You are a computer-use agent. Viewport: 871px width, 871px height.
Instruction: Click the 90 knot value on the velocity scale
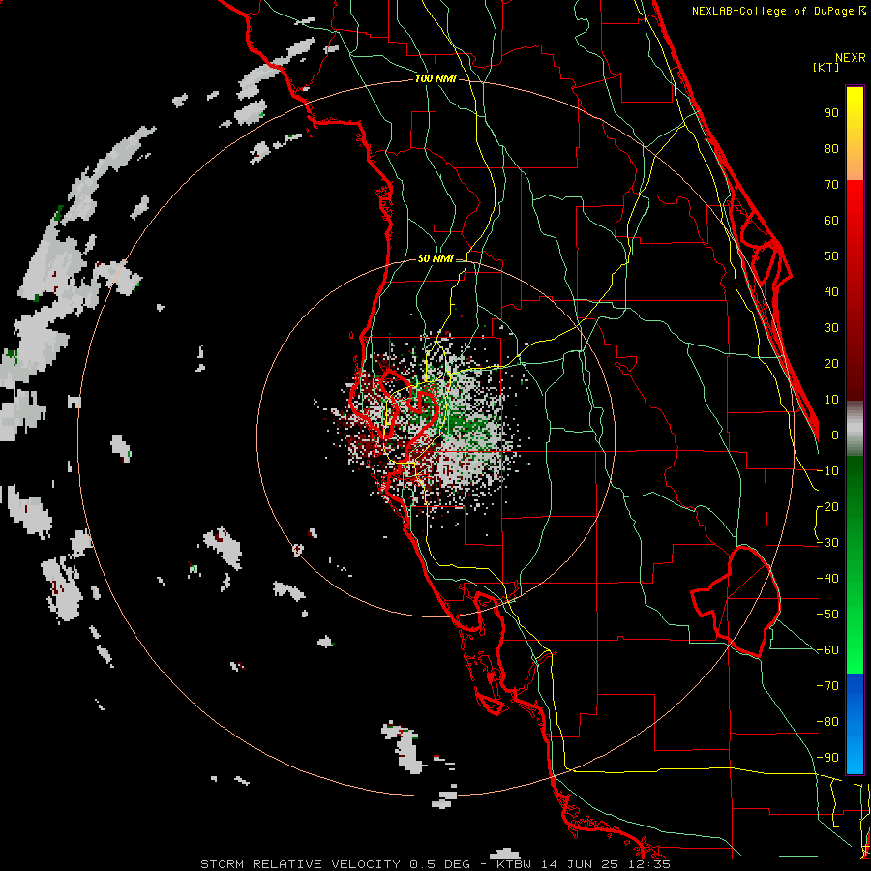point(831,113)
